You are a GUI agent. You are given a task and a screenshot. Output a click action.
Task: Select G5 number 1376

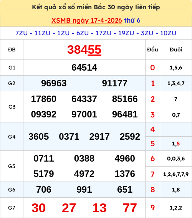point(125,174)
